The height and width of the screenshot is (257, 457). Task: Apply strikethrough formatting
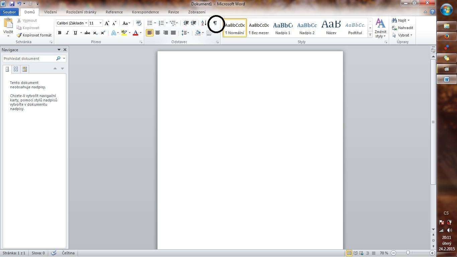coord(87,33)
